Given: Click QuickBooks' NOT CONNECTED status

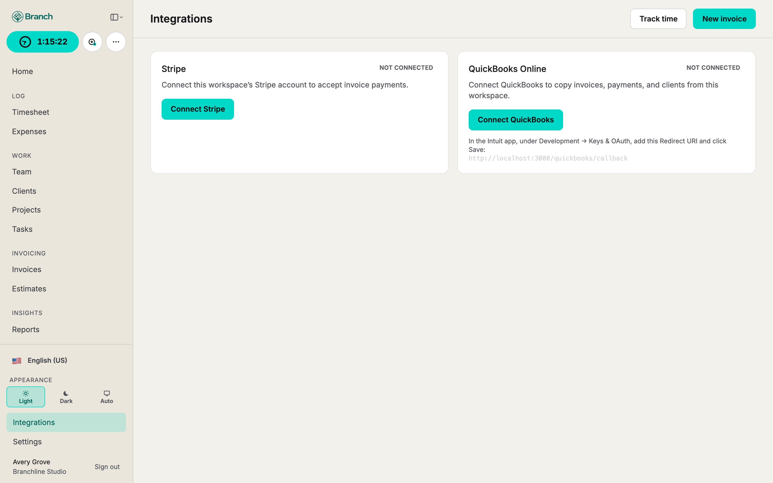Looking at the screenshot, I should (713, 68).
